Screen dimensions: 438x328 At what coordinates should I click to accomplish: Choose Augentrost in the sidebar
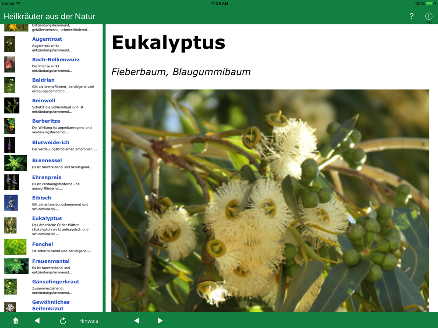click(47, 39)
